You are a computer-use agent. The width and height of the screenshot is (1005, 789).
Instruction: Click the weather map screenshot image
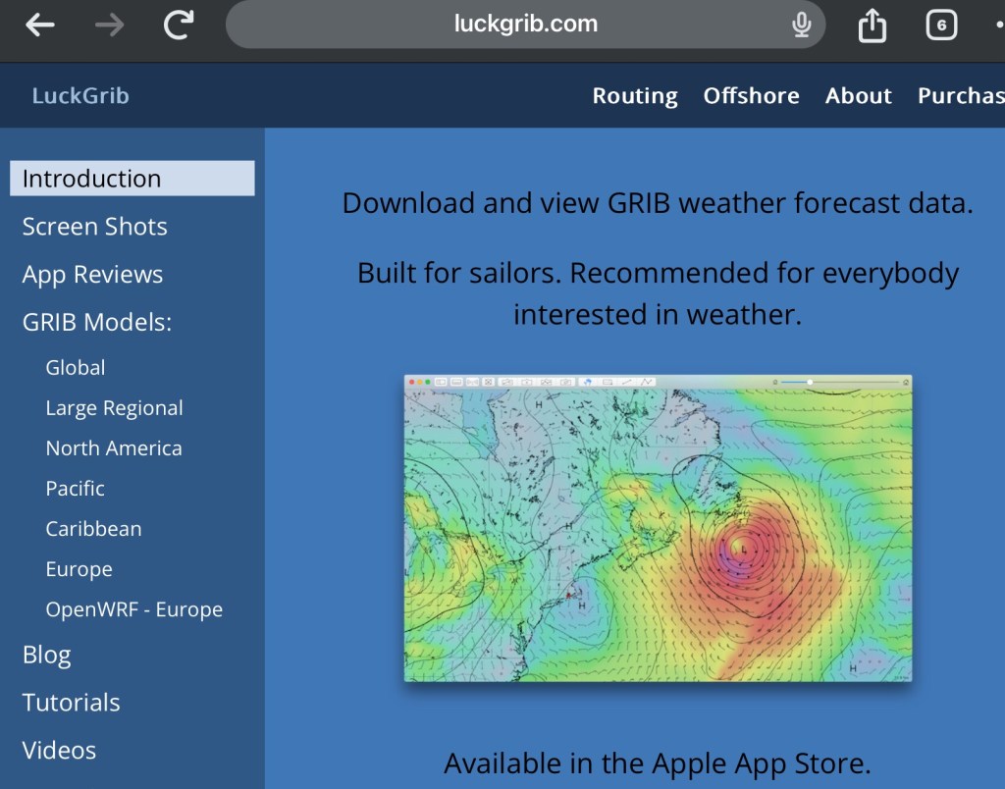click(658, 528)
